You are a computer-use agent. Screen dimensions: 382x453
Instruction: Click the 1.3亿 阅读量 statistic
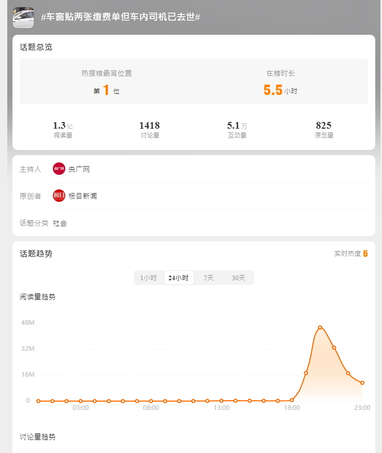(63, 129)
